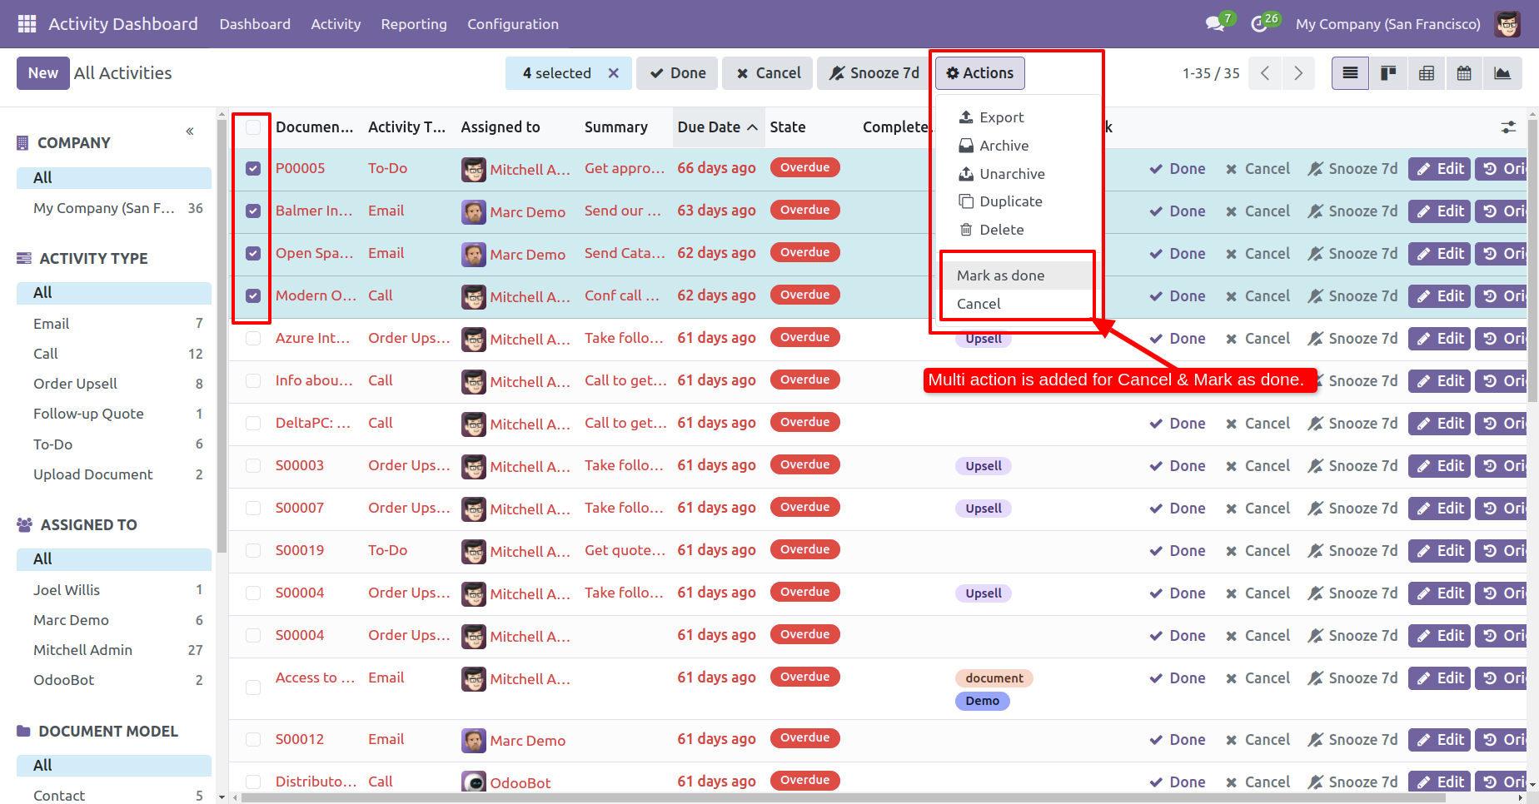Viewport: 1539px width, 804px height.
Task: Open the messages chat icon
Action: [x=1216, y=24]
